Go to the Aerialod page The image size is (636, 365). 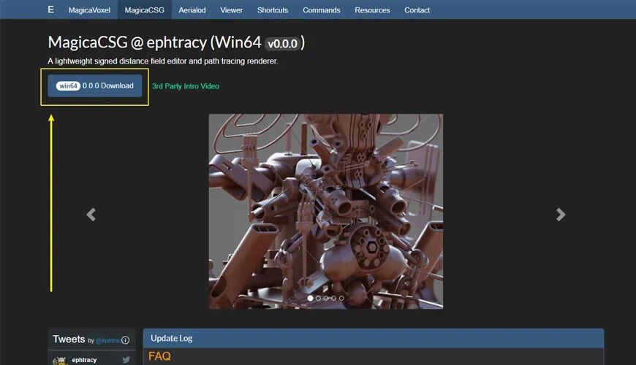click(192, 10)
